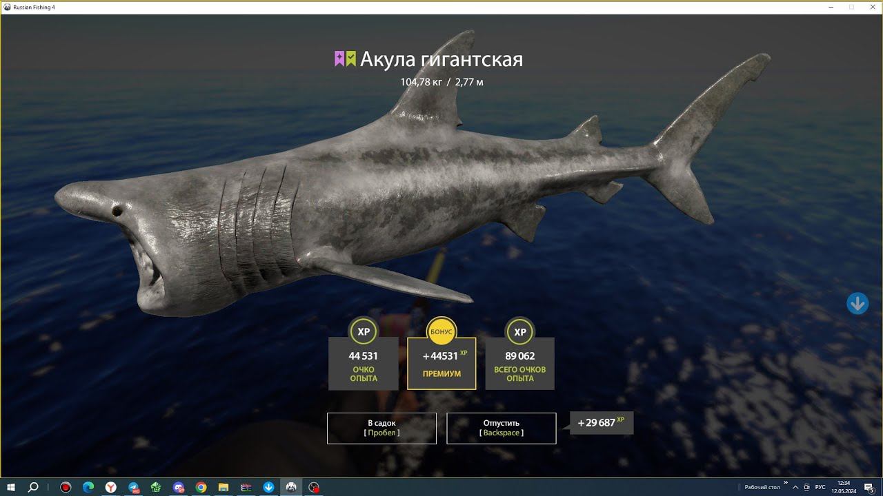Expand the Рабочий стол toolbar chevron
The image size is (883, 496).
coord(786,484)
